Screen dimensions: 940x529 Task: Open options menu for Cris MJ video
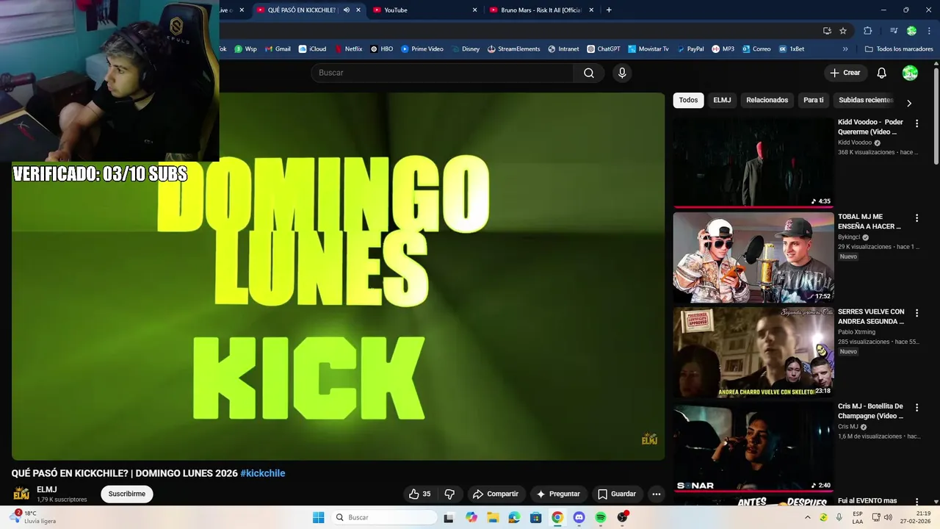click(916, 408)
